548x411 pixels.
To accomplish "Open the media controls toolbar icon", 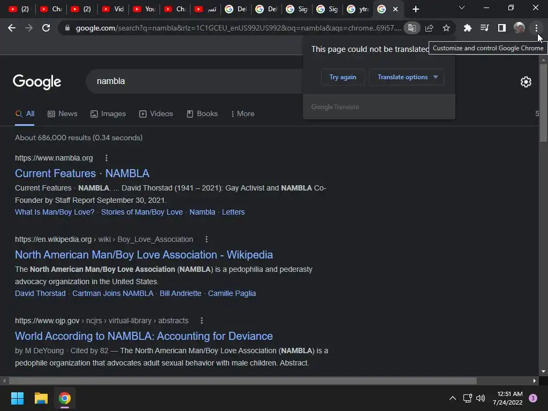I will coord(484,28).
